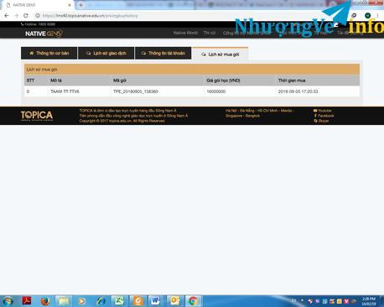Click the system tray clock
The width and height of the screenshot is (384, 307).
click(x=369, y=301)
